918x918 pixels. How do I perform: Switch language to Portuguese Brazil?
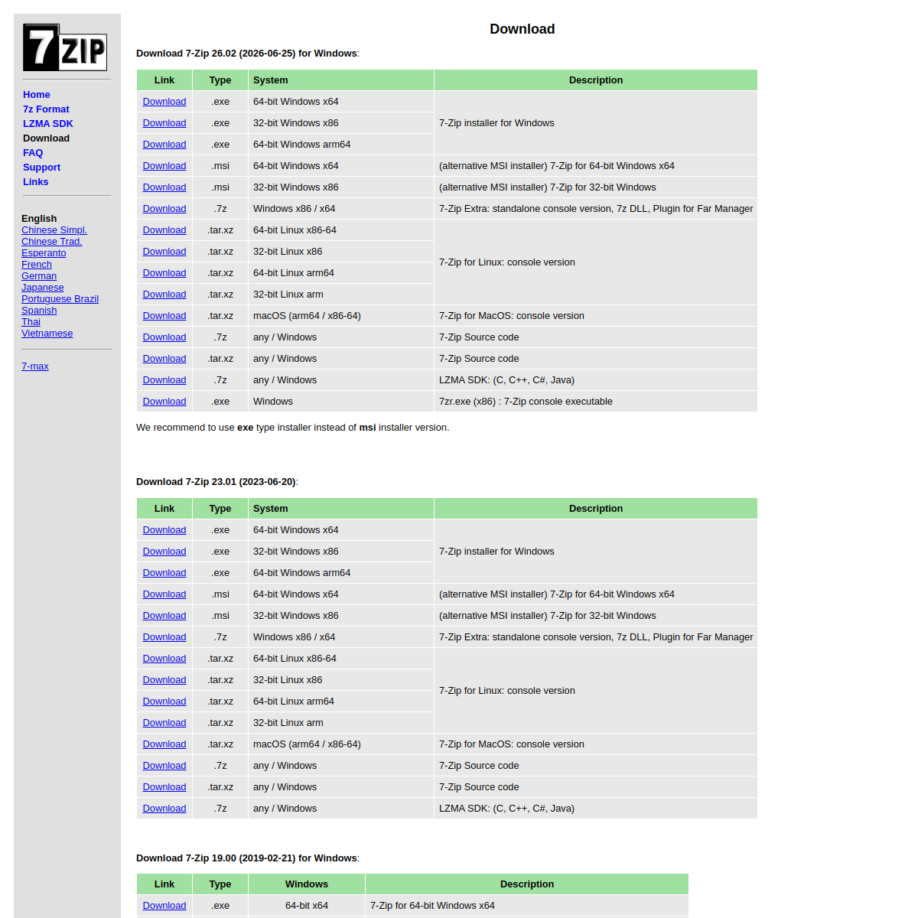[x=60, y=299]
